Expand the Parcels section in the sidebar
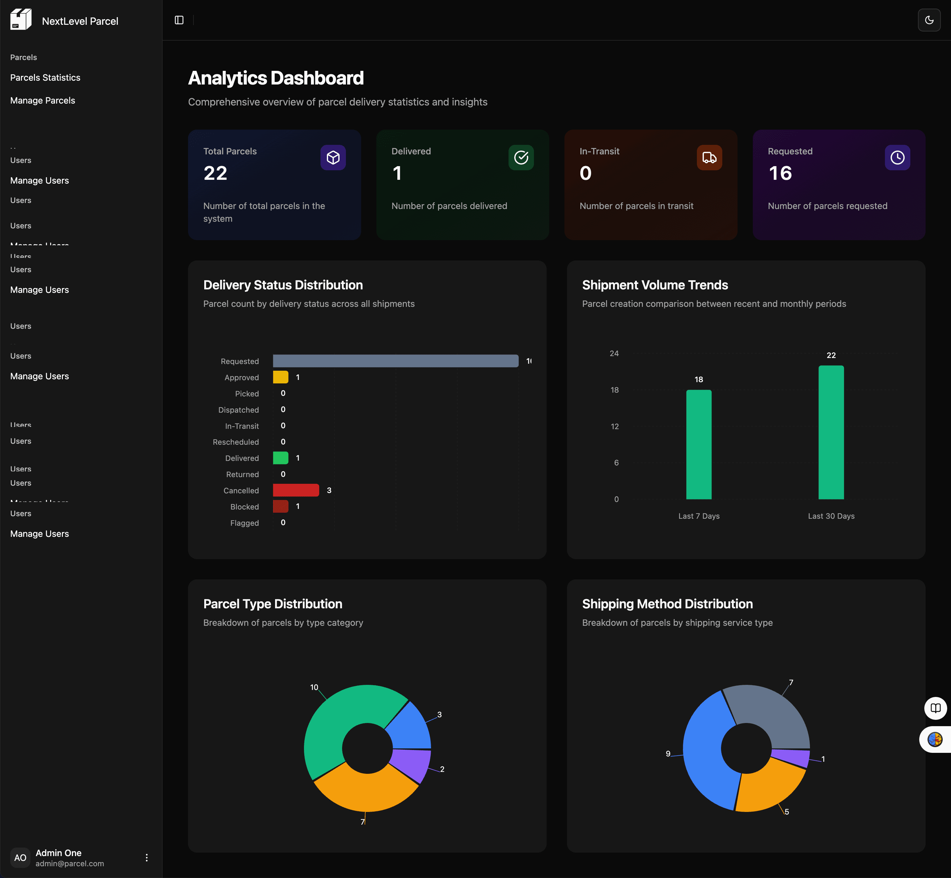 tap(23, 57)
